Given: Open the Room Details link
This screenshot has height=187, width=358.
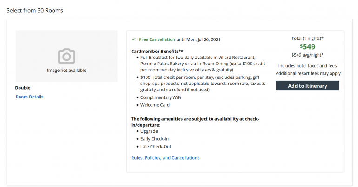Looking at the screenshot, I should [x=29, y=97].
